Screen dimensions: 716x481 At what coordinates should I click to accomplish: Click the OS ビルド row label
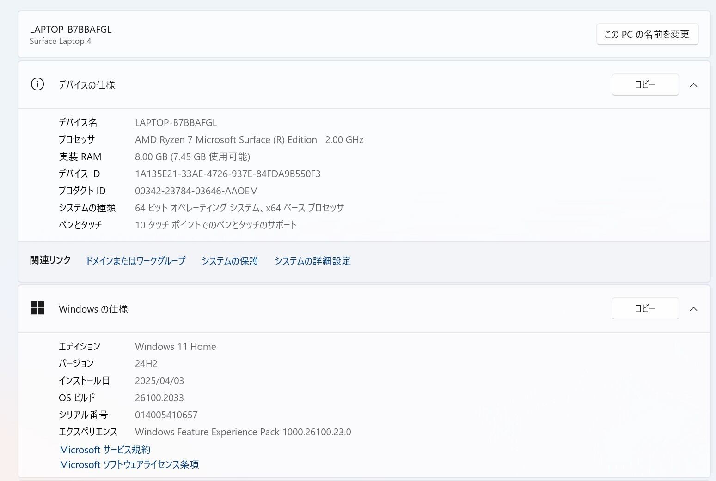tap(77, 398)
